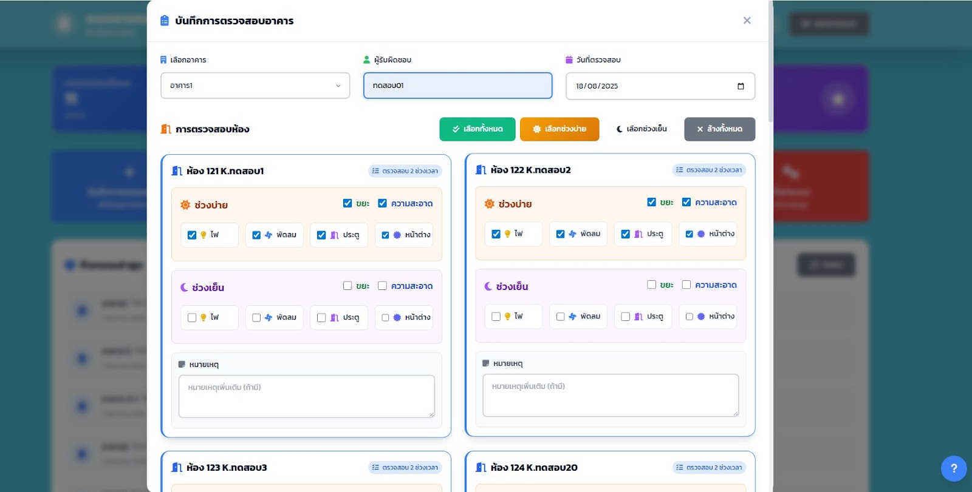Click the green person icon beside ผู้รับผิดชอบ
The width and height of the screenshot is (972, 492).
click(366, 60)
